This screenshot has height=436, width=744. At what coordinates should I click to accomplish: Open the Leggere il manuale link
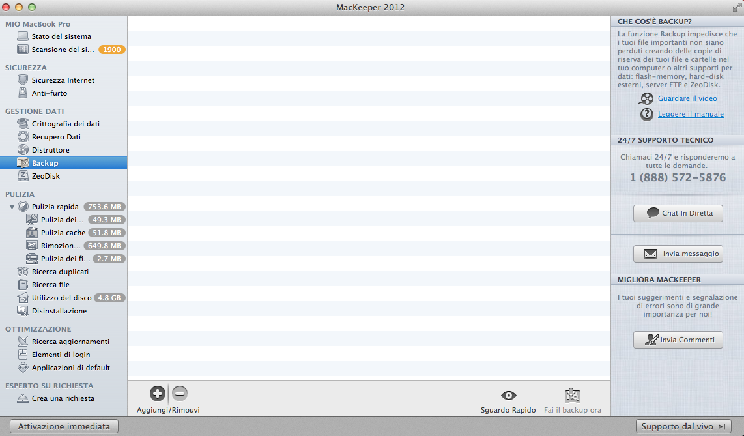(691, 114)
